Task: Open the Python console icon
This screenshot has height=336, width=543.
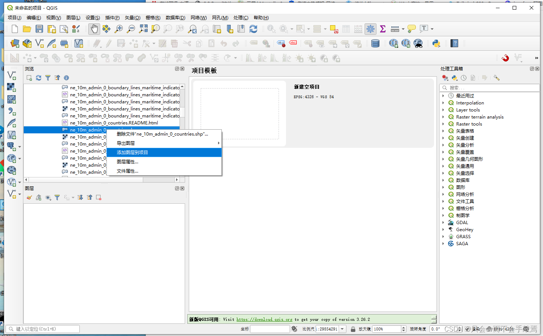Action: pos(436,44)
